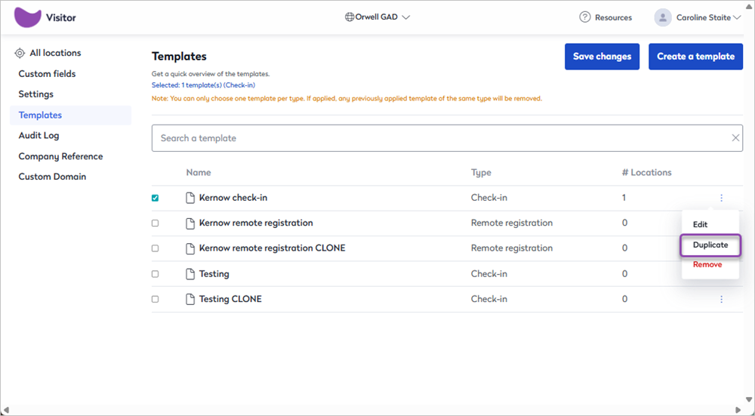This screenshot has width=755, height=416.
Task: Tick the Testing template checkbox
Action: pyautogui.click(x=155, y=274)
